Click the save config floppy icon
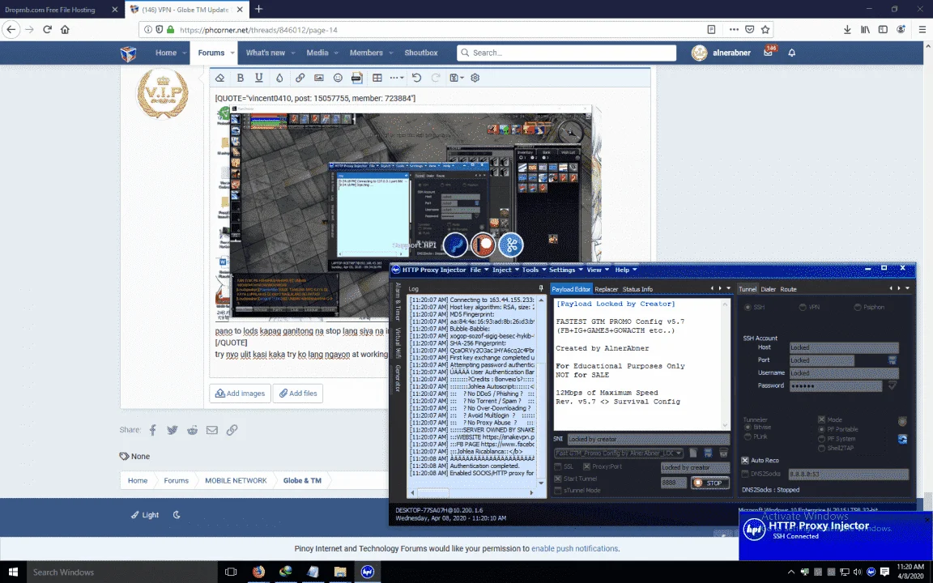933x583 pixels. (x=708, y=453)
